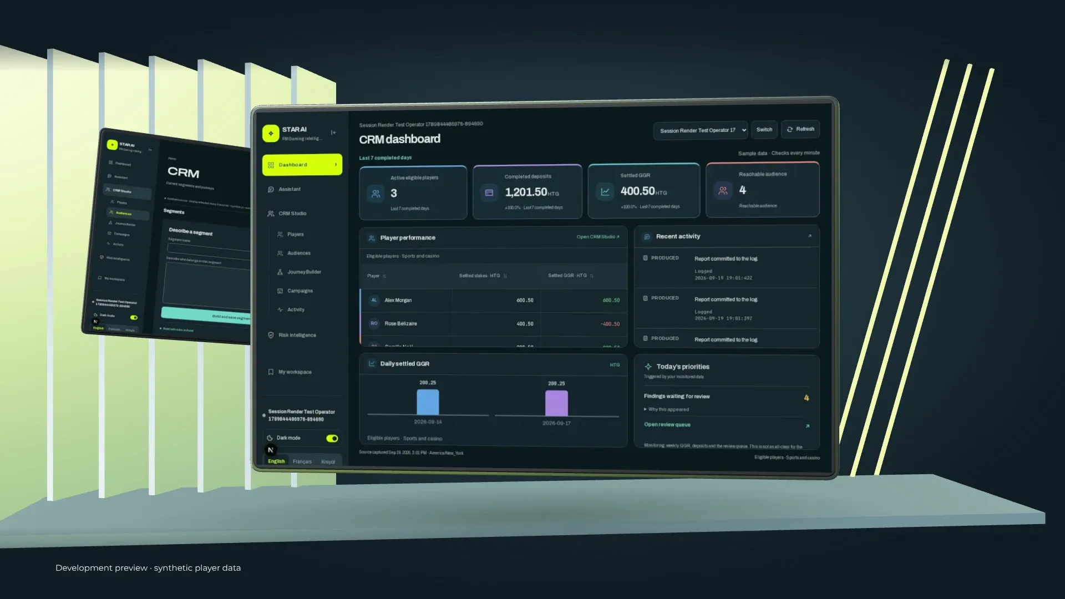Switch language to Kreyòl
This screenshot has width=1065, height=599.
pyautogui.click(x=328, y=461)
